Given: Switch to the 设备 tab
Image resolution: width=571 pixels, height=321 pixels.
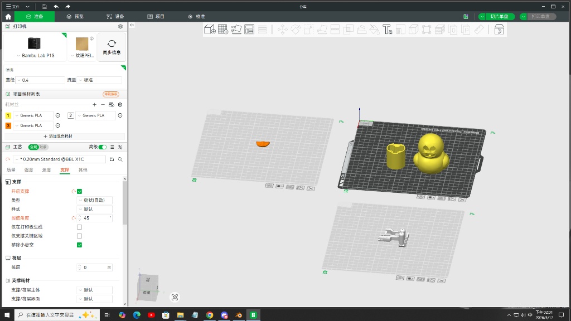Looking at the screenshot, I should click(115, 16).
